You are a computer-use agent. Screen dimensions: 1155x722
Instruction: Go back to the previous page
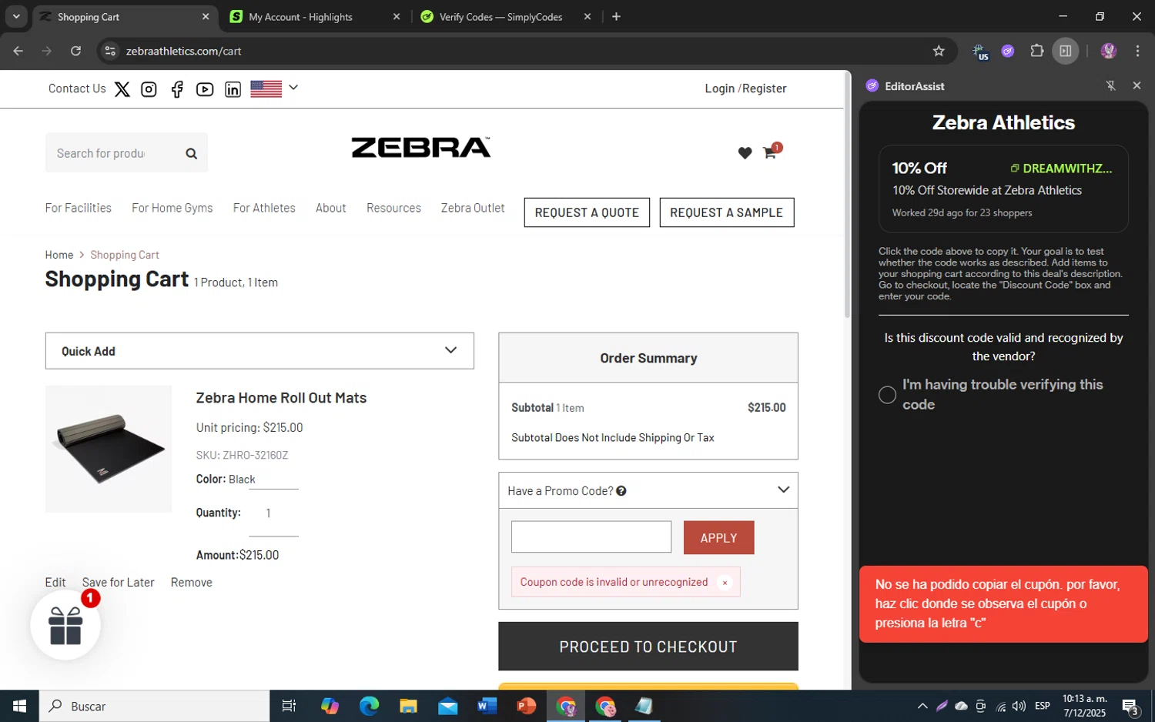pyautogui.click(x=18, y=51)
